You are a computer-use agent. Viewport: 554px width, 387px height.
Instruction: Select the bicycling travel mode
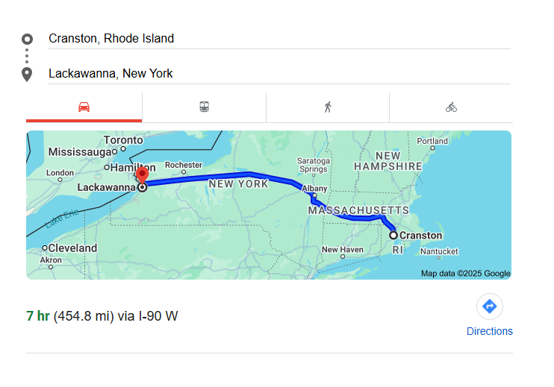coord(451,107)
